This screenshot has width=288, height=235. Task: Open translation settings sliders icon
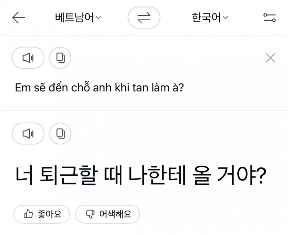point(269,18)
